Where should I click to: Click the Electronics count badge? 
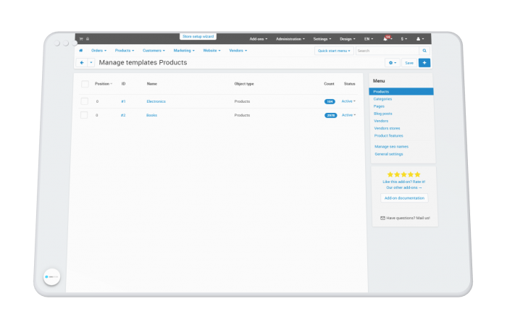click(330, 101)
